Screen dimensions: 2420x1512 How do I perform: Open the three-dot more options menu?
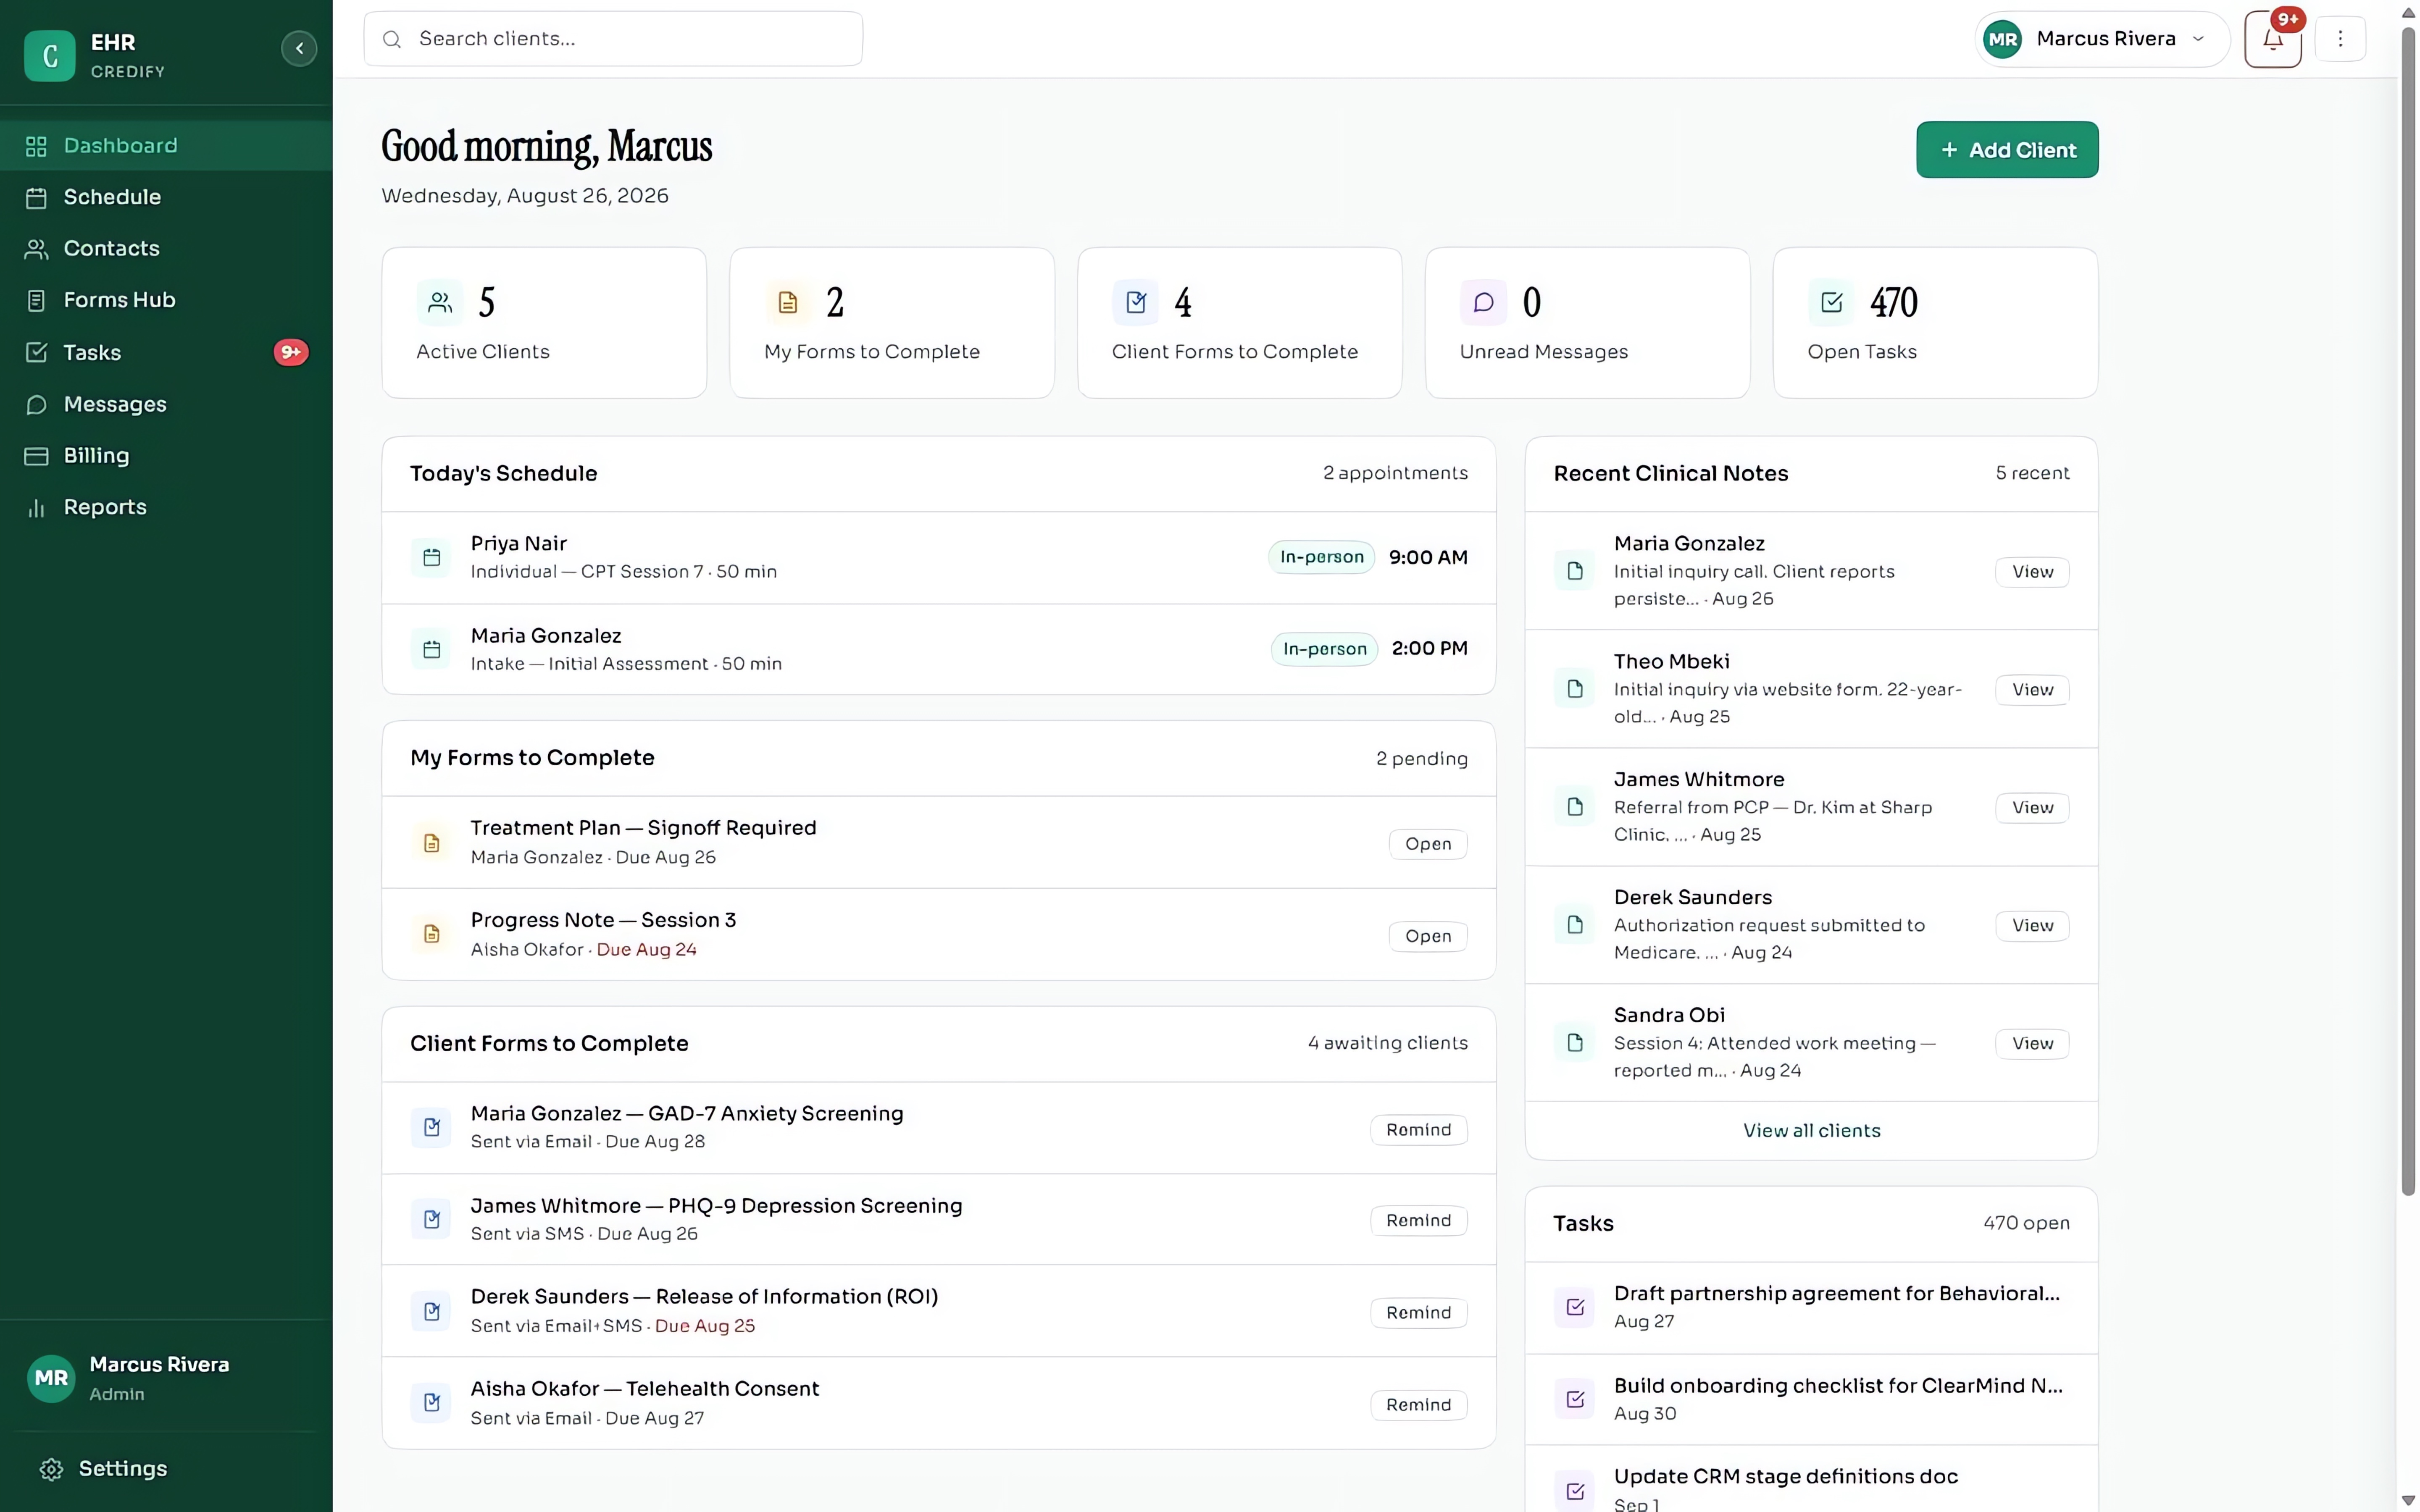(2340, 39)
